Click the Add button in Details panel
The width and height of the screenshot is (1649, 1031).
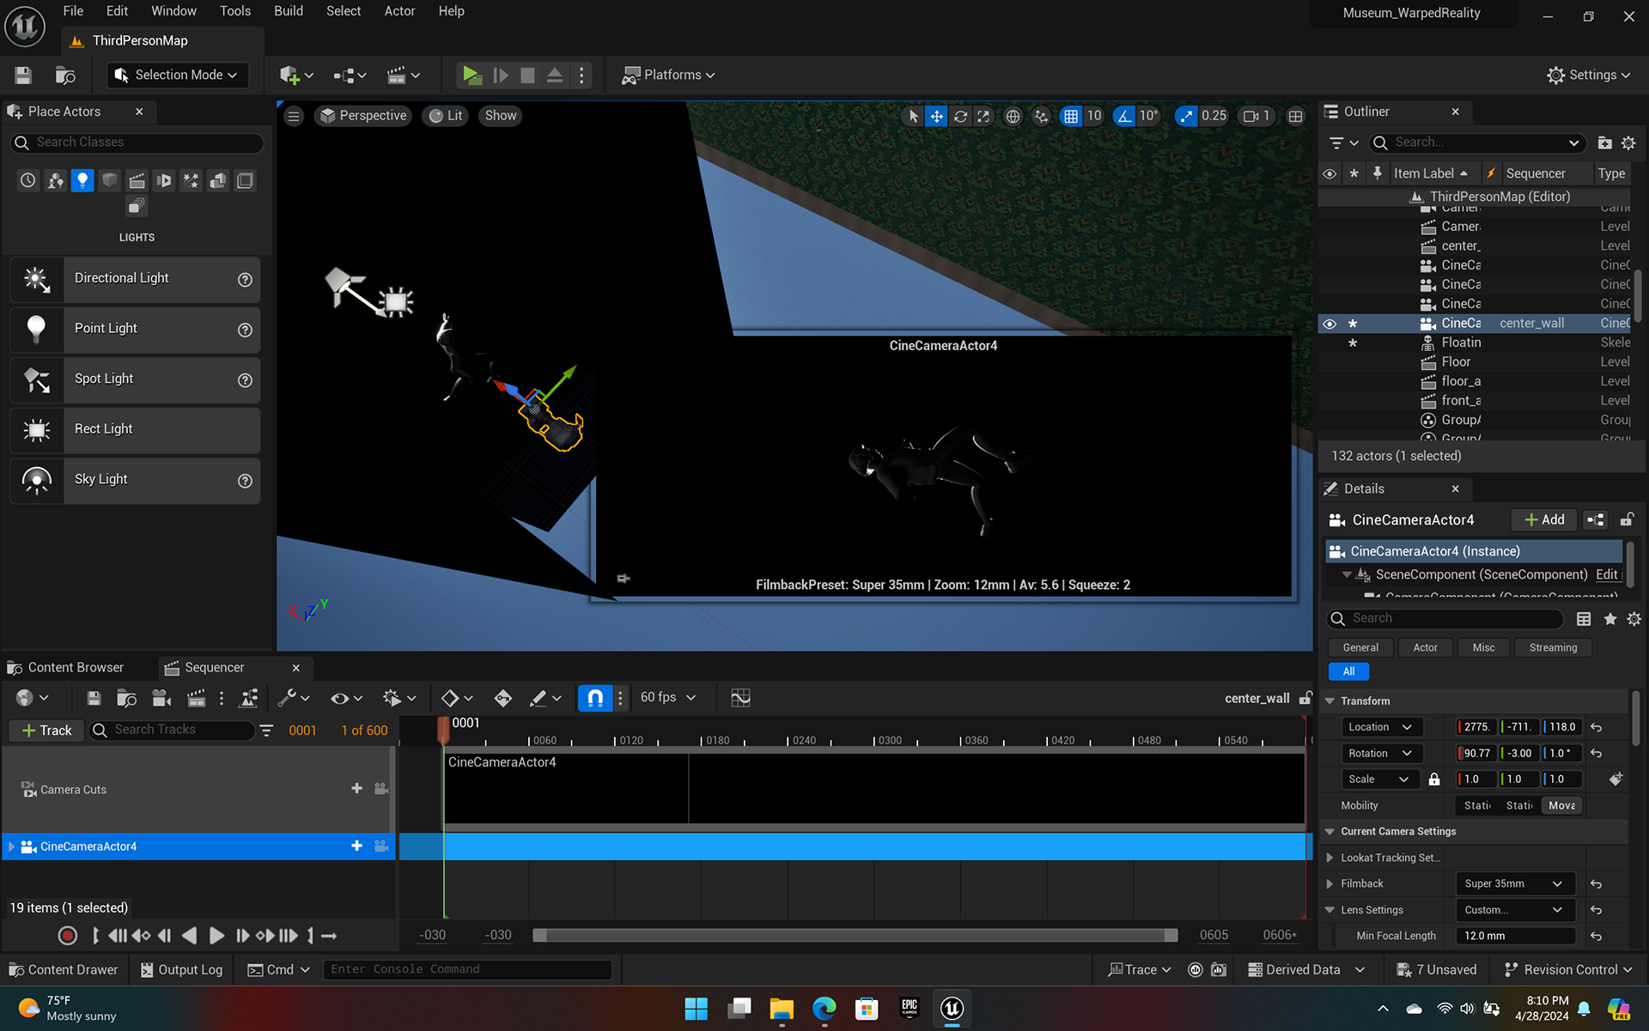pos(1543,519)
